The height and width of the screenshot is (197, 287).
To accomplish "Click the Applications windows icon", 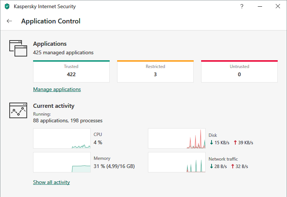I will 19,48.
